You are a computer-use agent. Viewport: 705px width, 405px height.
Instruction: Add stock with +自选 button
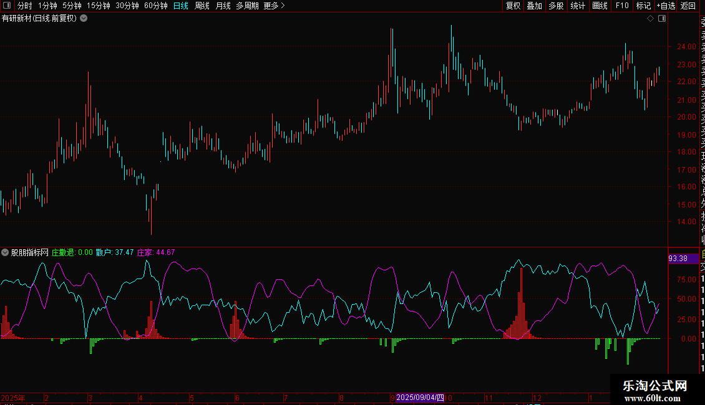coord(666,6)
